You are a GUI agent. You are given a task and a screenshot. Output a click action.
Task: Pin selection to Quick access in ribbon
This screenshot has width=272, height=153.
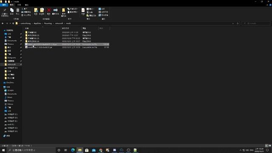click(5, 12)
